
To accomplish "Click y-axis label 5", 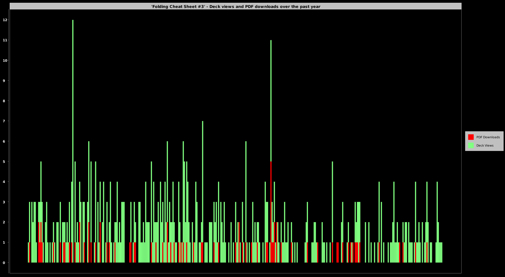I will coord(4,161).
